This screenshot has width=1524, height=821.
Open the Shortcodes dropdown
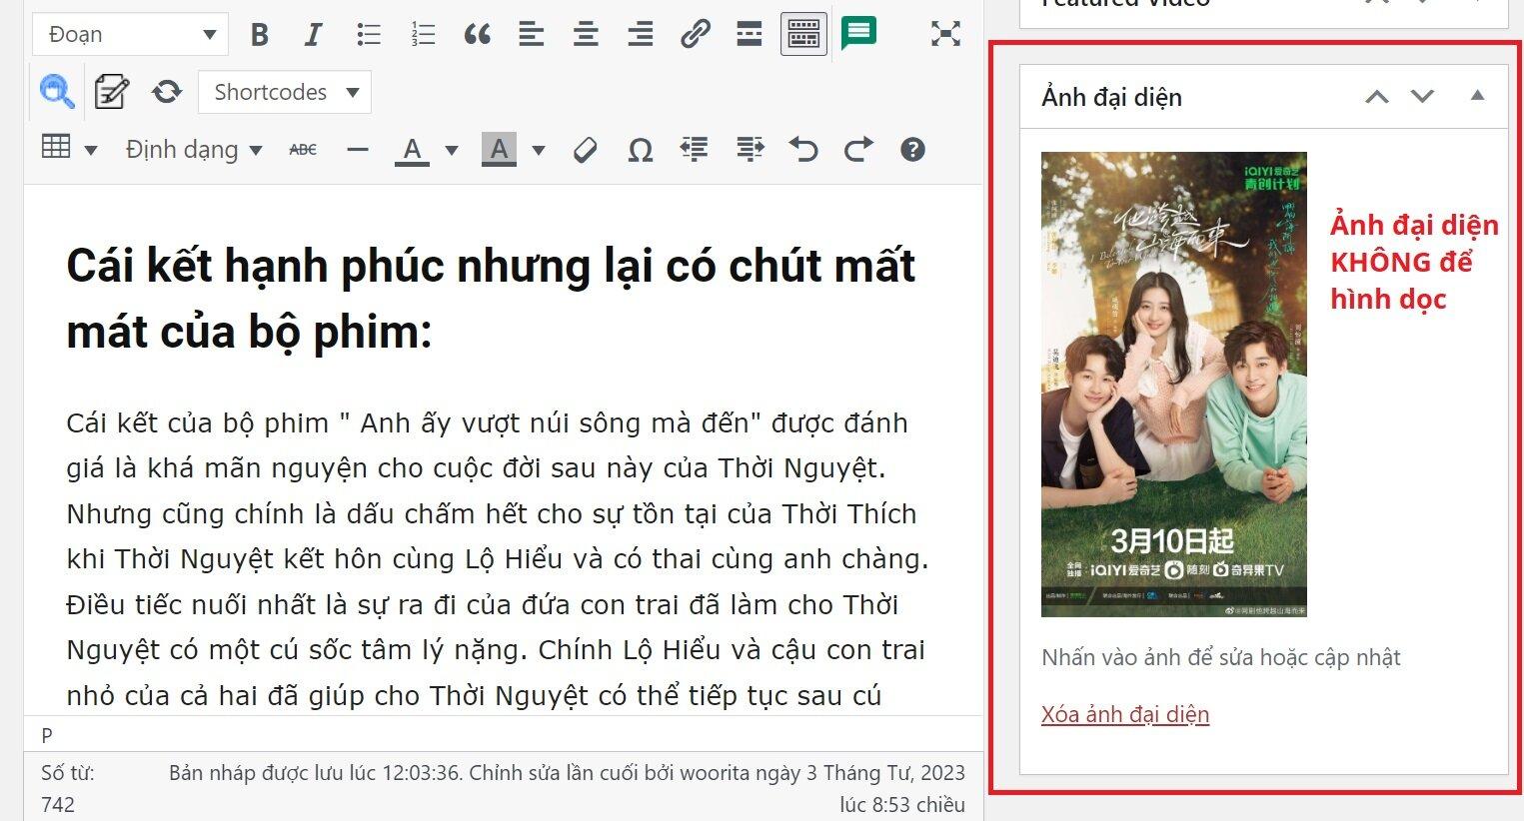(x=283, y=91)
